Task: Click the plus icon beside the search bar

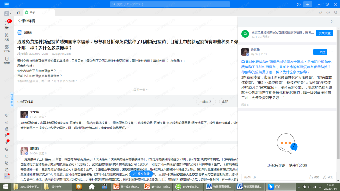Action: tap(307, 4)
